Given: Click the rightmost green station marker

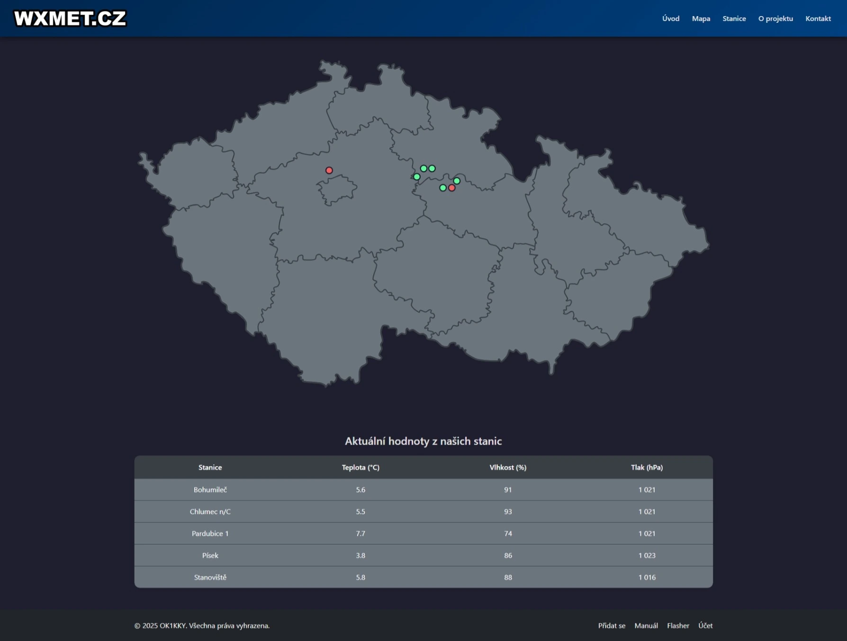Looking at the screenshot, I should click(456, 181).
